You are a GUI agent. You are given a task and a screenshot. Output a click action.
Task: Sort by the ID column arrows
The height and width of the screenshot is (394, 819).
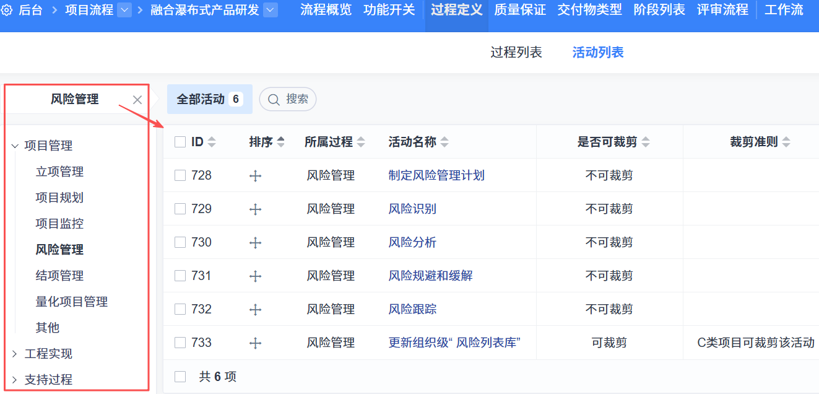[x=212, y=142]
